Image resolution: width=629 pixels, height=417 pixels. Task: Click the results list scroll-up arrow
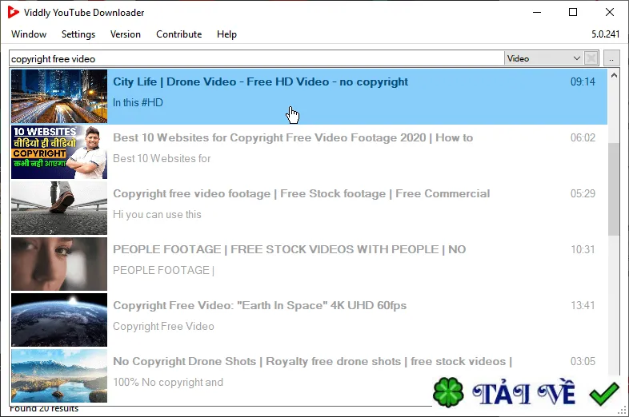[x=614, y=75]
